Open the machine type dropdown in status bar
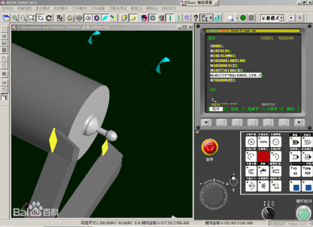 (x=290, y=224)
